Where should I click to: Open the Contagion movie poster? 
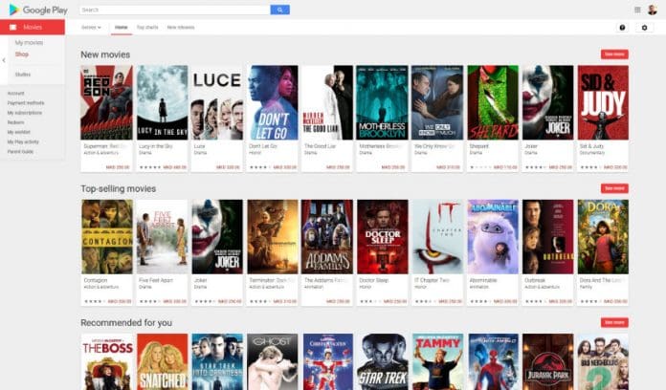click(x=107, y=237)
